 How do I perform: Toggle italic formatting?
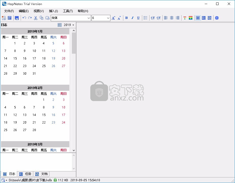click(132, 18)
